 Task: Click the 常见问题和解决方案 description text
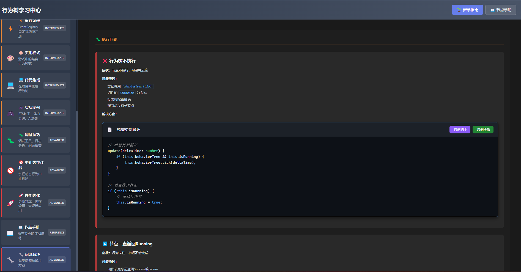30,263
